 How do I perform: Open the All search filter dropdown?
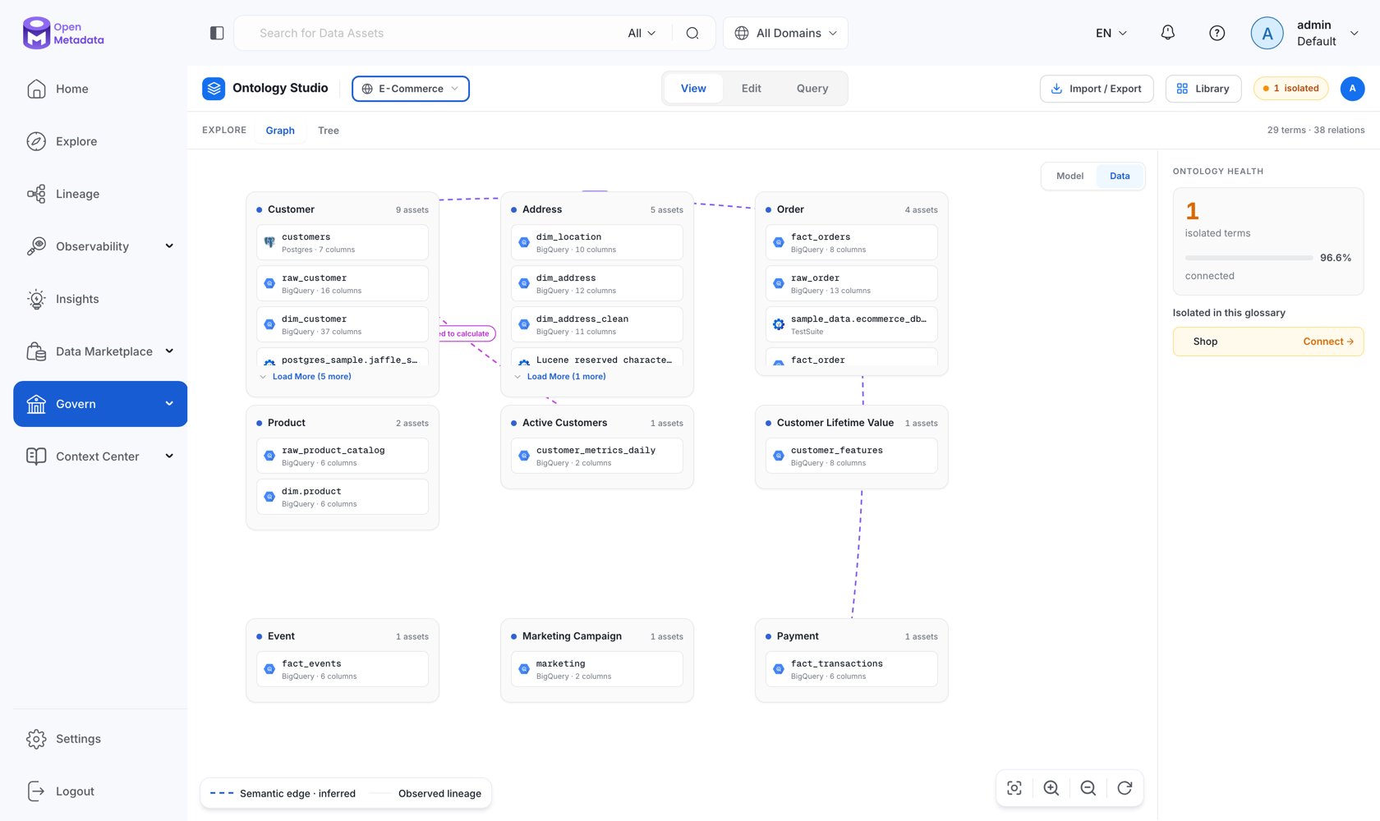642,33
